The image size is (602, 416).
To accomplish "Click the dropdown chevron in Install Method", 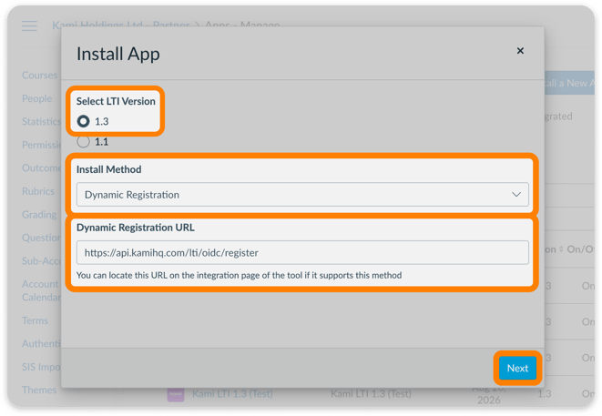I will 516,195.
